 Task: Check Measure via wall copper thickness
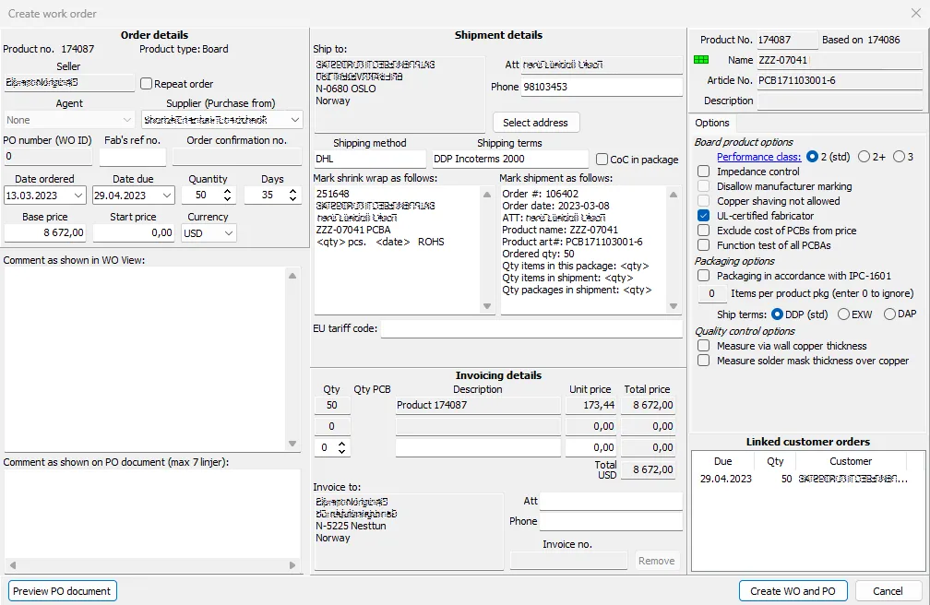705,345
